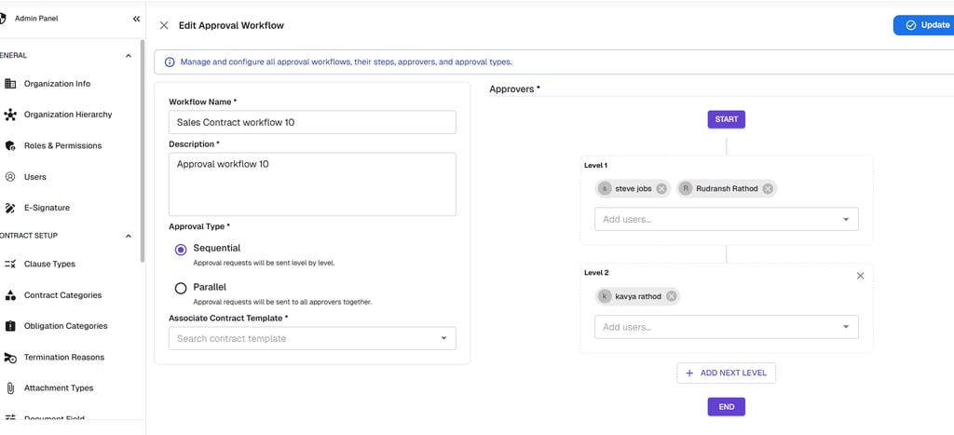Image resolution: width=954 pixels, height=435 pixels.
Task: Close the Edit Approval Workflow form
Action: (164, 25)
